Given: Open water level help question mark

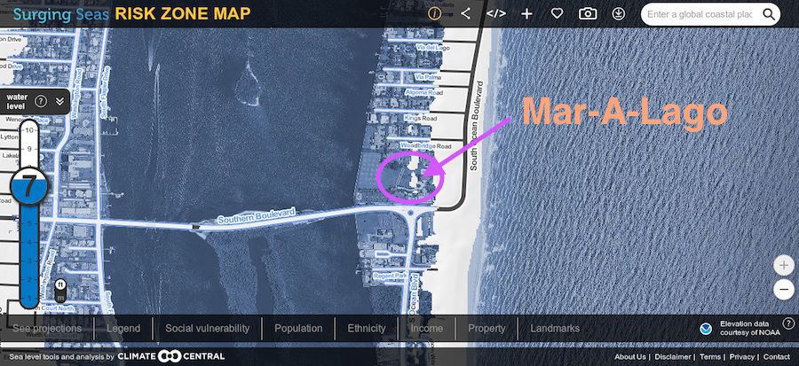Looking at the screenshot, I should coord(40,101).
